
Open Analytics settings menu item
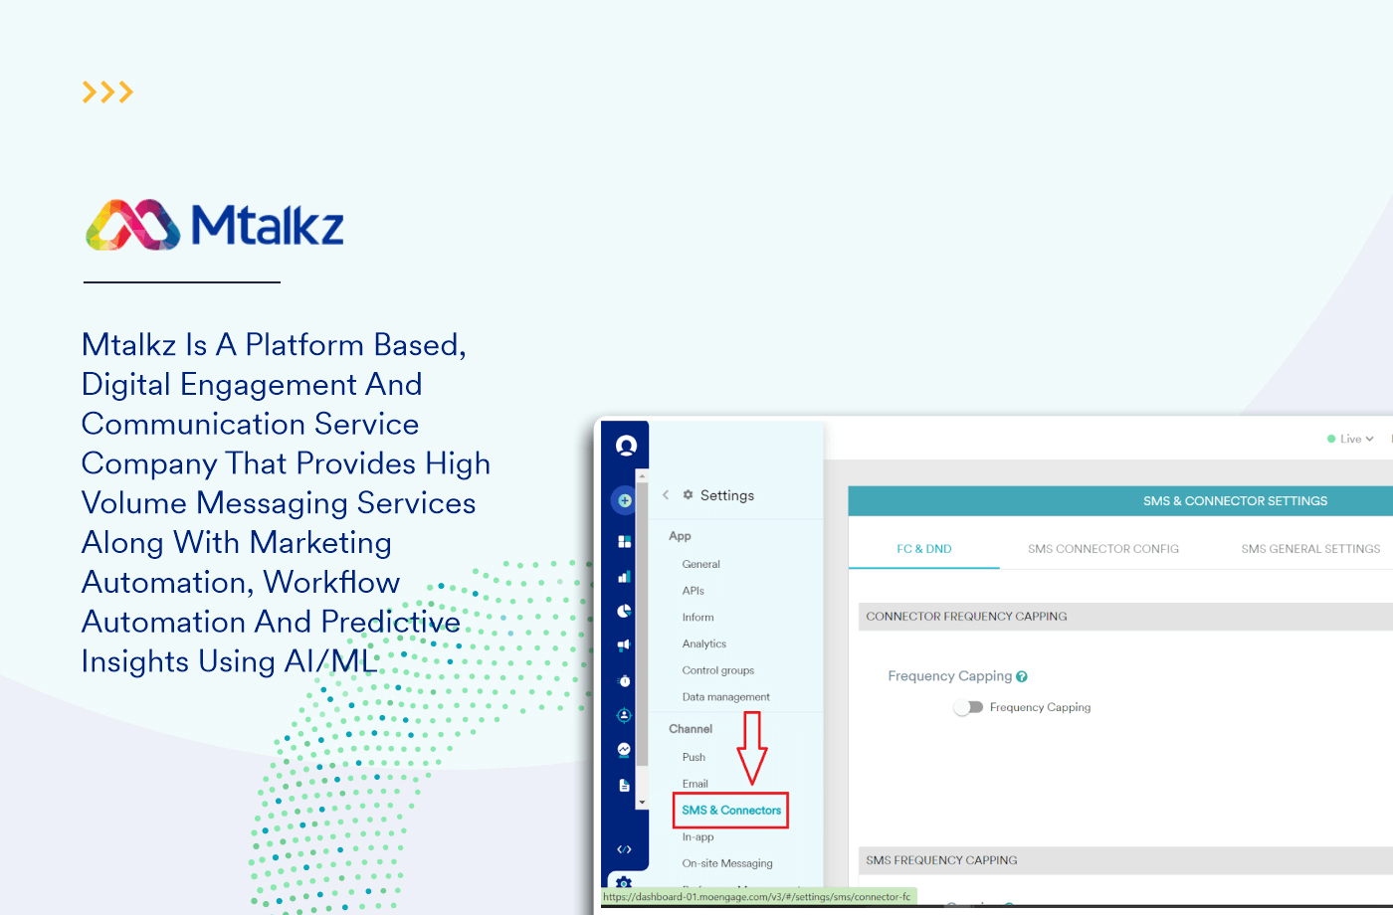(704, 644)
